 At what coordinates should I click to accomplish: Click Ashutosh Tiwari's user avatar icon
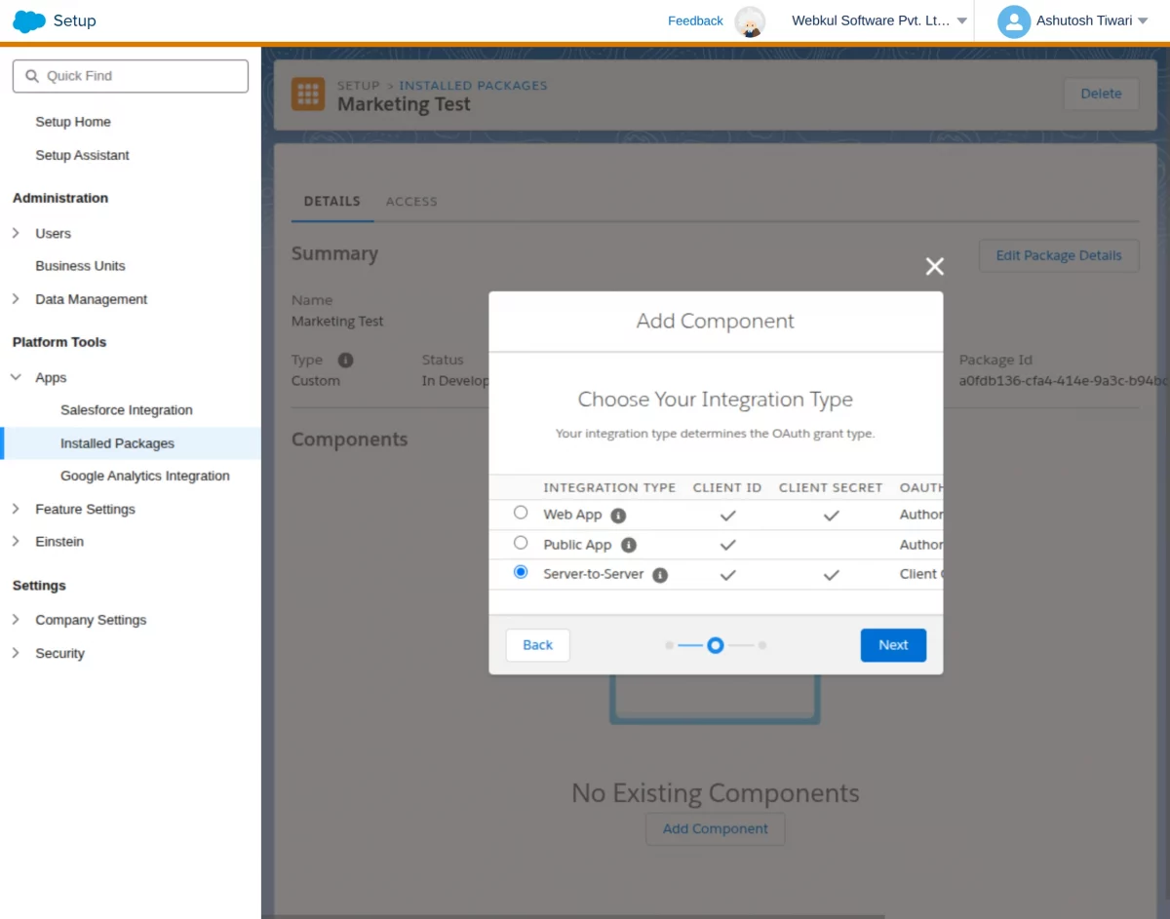tap(1014, 21)
